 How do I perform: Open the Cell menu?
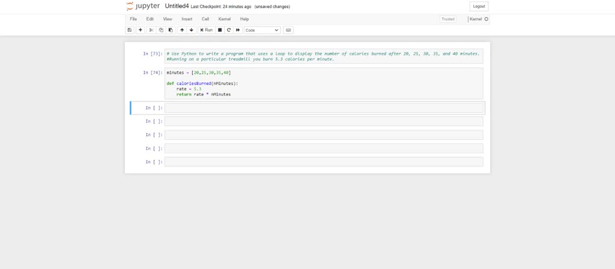pos(205,19)
